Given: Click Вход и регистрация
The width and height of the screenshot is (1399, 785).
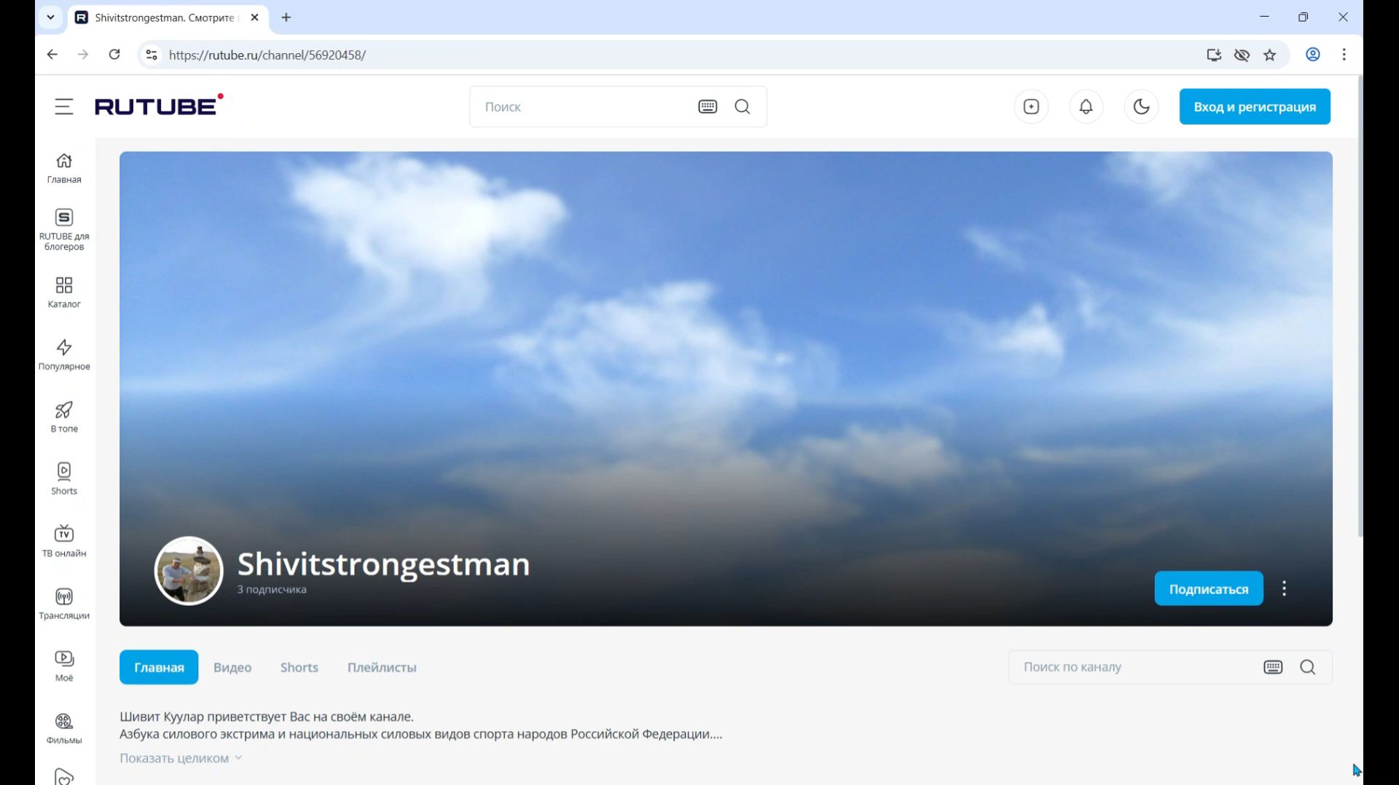Looking at the screenshot, I should [x=1254, y=106].
